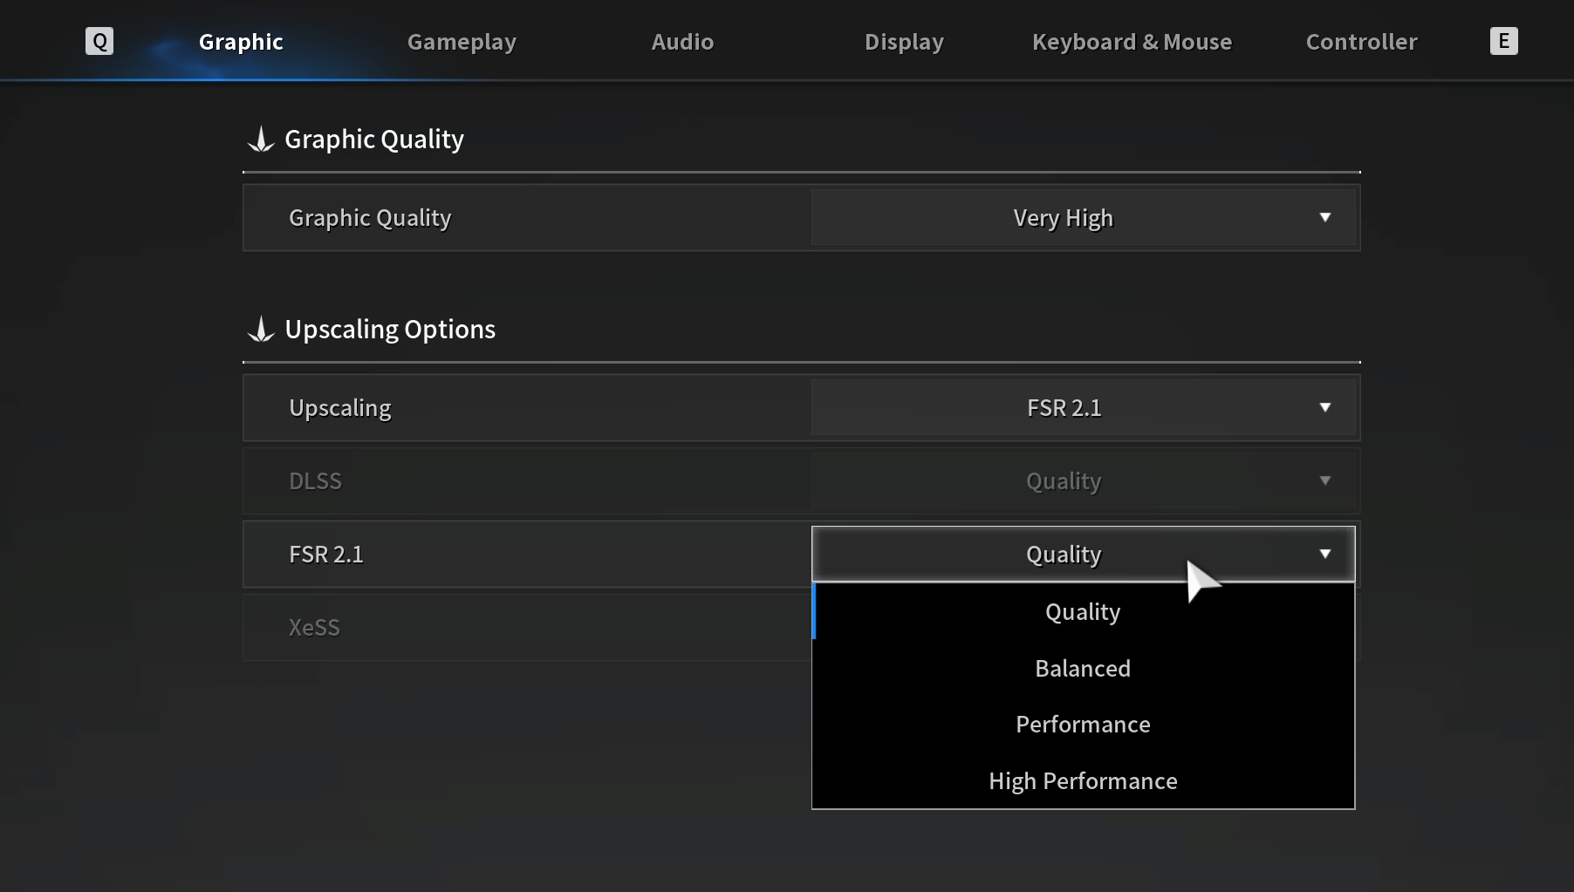Click the Upscaling dropdown arrow icon
The image size is (1574, 892).
pos(1324,407)
